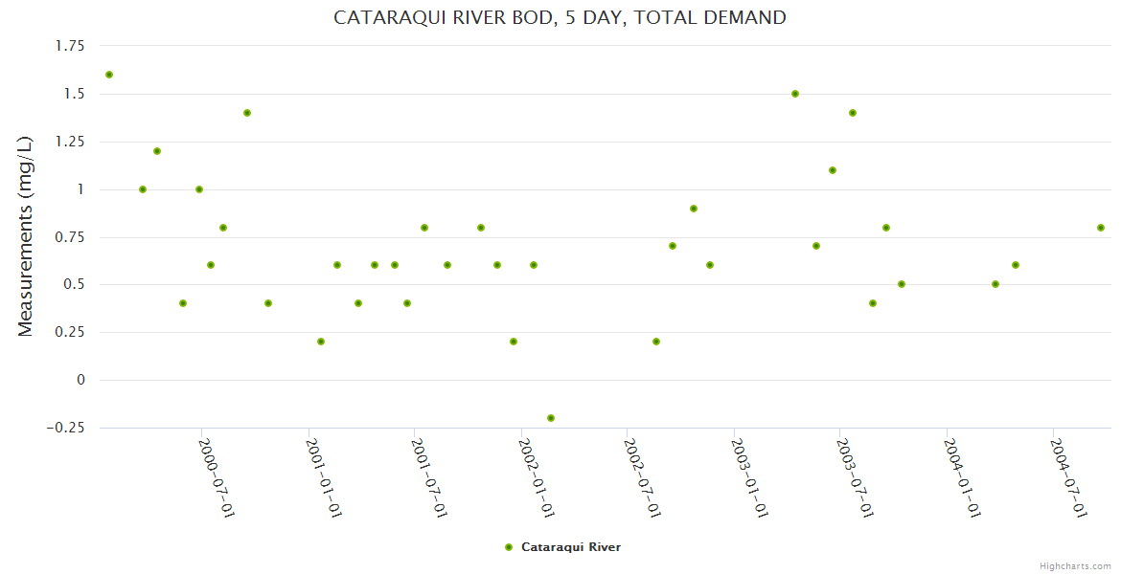Click the 1.75 y-axis tick label

(x=65, y=46)
